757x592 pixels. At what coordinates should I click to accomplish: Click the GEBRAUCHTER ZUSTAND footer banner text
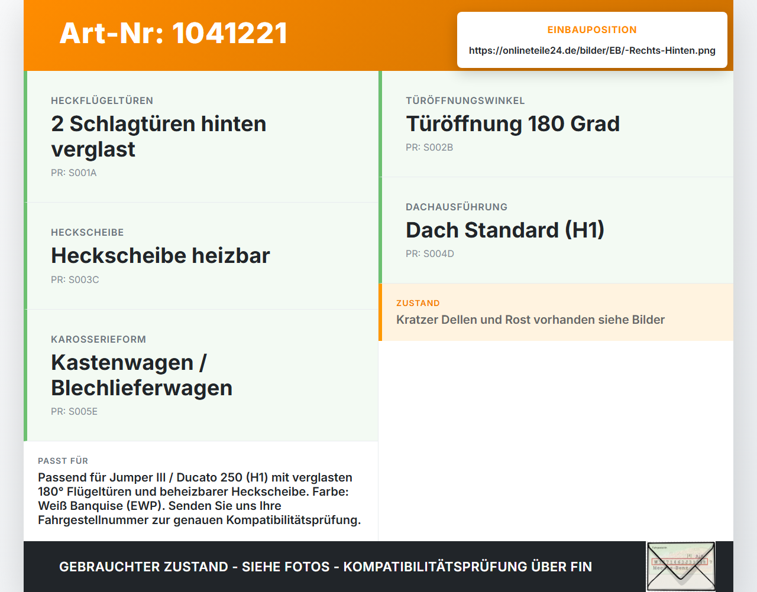click(325, 567)
